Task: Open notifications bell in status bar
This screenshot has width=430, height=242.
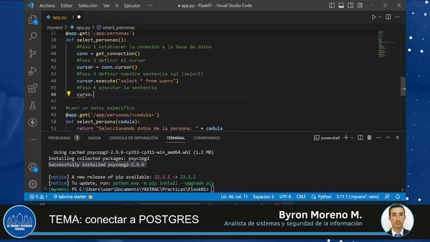Action: [x=398, y=197]
